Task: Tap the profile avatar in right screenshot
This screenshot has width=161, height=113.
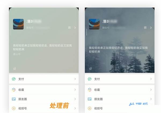Action: pyautogui.click(x=94, y=24)
